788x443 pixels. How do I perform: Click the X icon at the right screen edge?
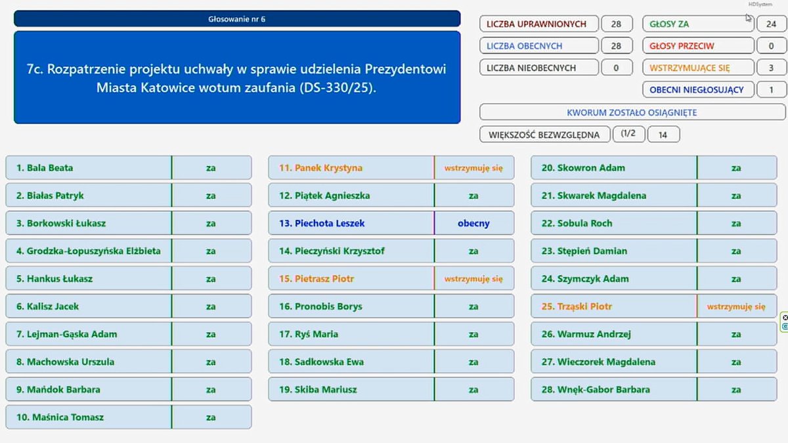click(785, 317)
